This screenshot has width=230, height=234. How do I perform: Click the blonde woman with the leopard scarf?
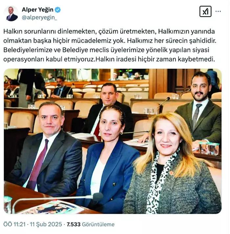pos(171,164)
